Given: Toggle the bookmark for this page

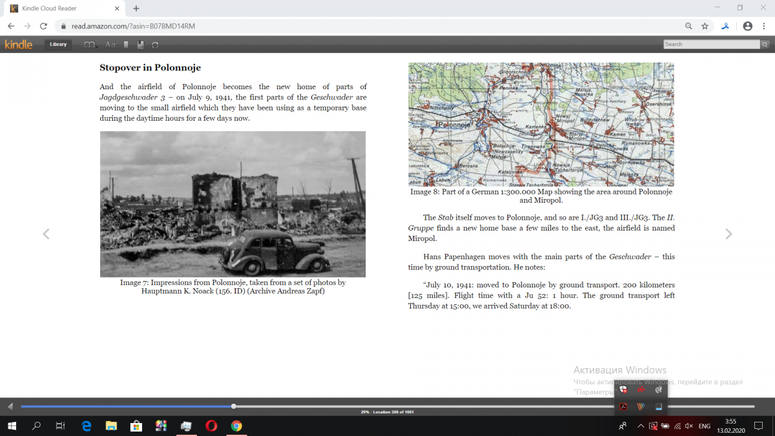Looking at the screenshot, I should coord(126,45).
